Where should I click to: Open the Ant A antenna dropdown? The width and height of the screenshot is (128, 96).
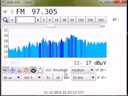pyautogui.click(x=33, y=78)
